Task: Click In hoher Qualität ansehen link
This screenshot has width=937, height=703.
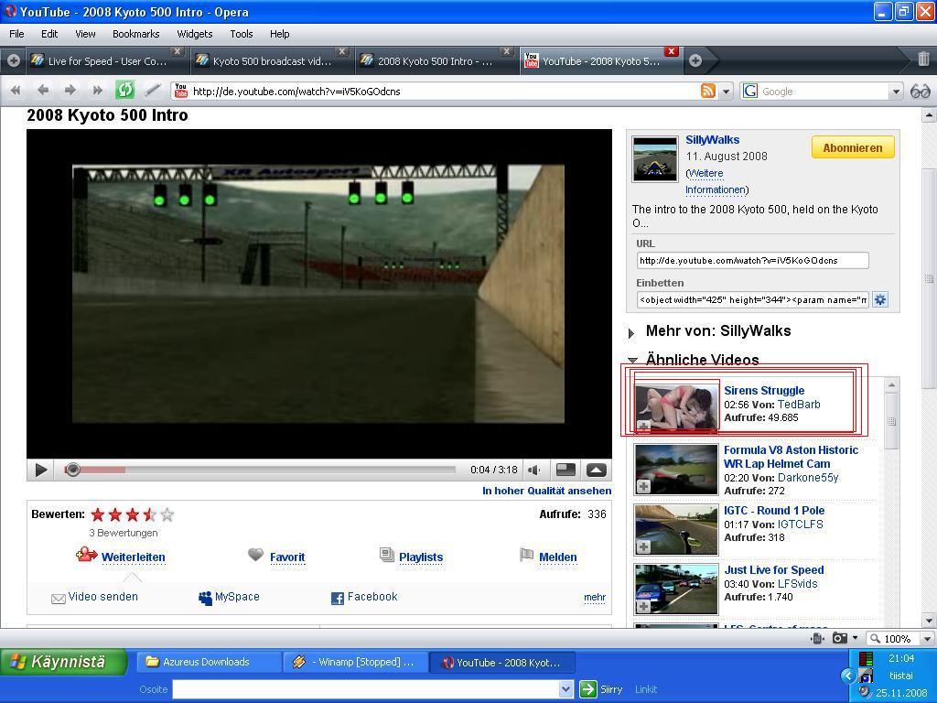Action: tap(547, 491)
